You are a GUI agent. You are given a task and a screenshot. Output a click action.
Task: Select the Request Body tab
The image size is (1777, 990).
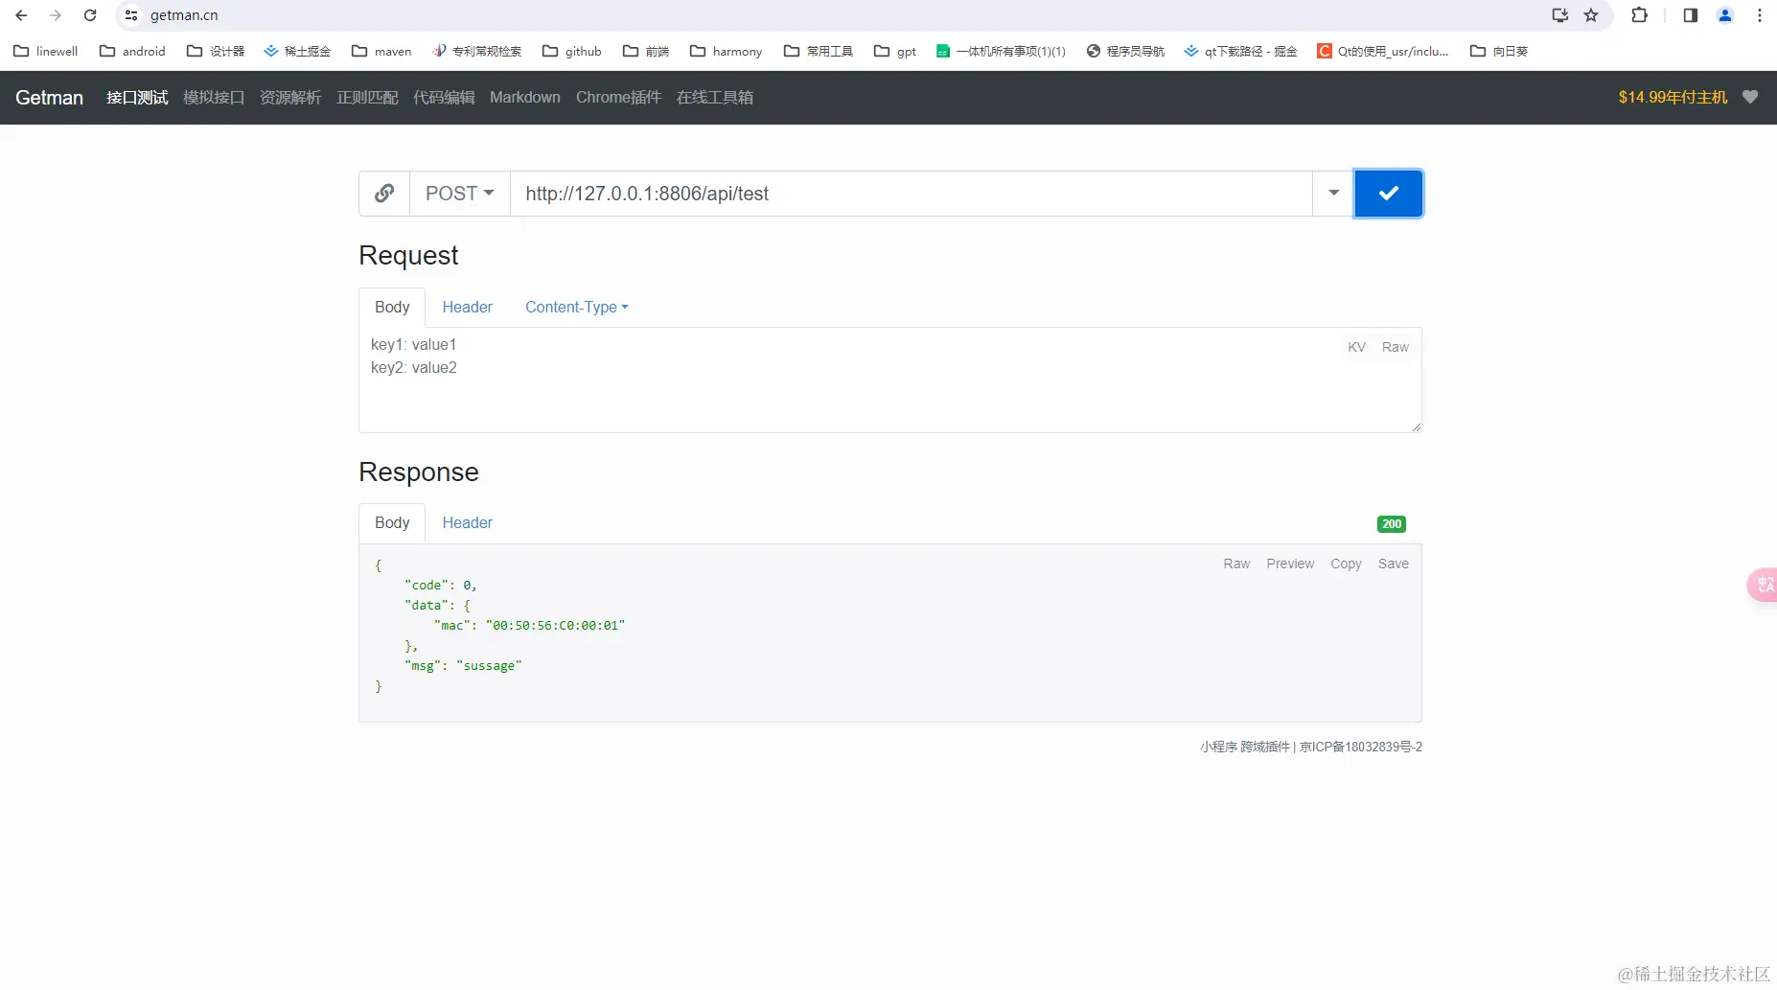[x=392, y=307]
